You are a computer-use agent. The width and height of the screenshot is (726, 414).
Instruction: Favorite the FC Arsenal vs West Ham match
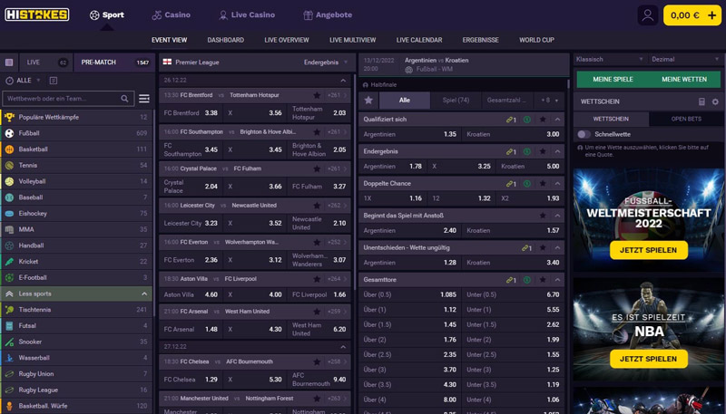pyautogui.click(x=317, y=312)
